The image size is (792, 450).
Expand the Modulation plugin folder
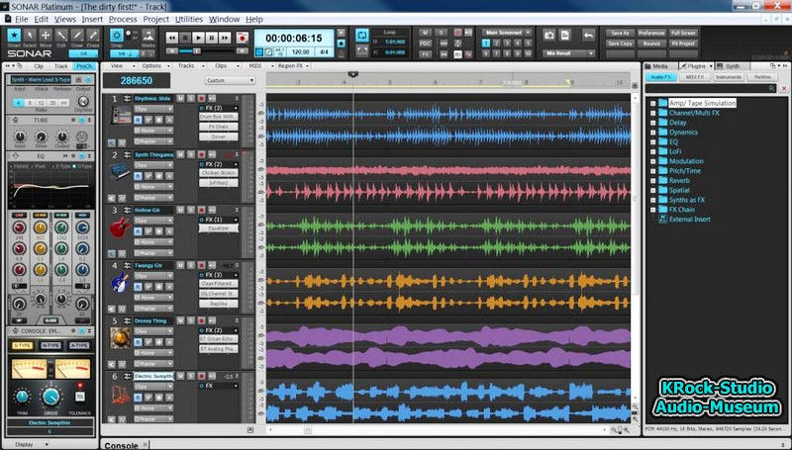[652, 161]
